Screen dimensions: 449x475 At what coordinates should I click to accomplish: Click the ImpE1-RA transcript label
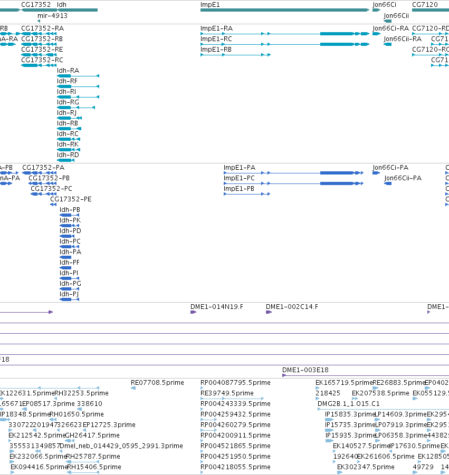216,28
